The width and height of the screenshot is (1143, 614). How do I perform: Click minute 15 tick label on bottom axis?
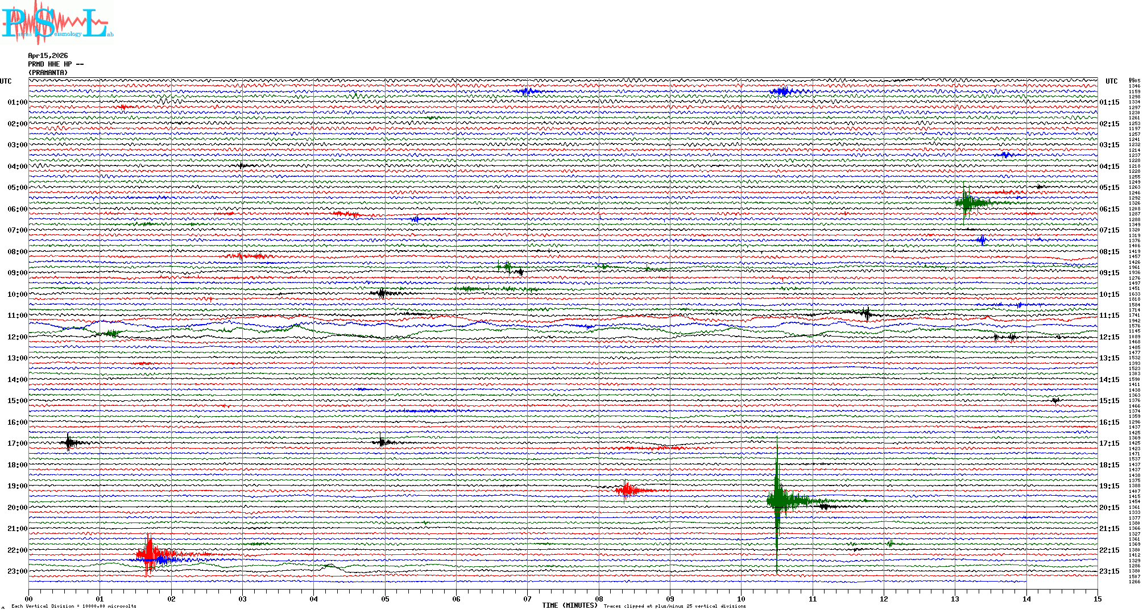1097,599
